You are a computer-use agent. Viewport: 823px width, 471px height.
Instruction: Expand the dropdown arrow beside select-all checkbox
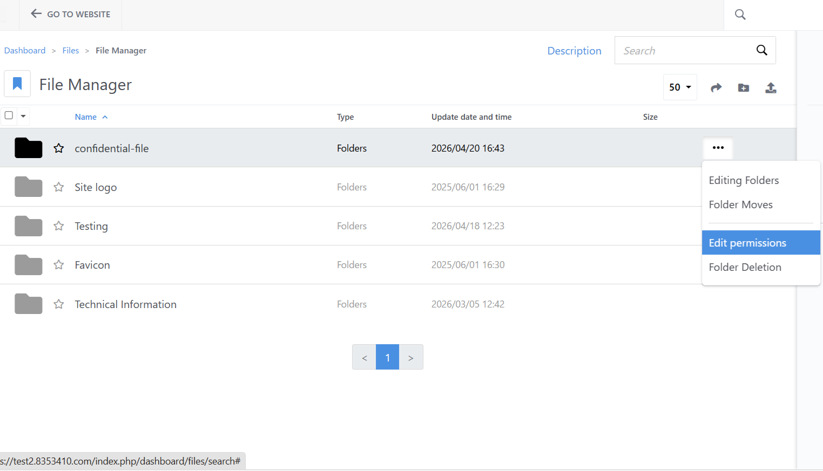coord(23,116)
